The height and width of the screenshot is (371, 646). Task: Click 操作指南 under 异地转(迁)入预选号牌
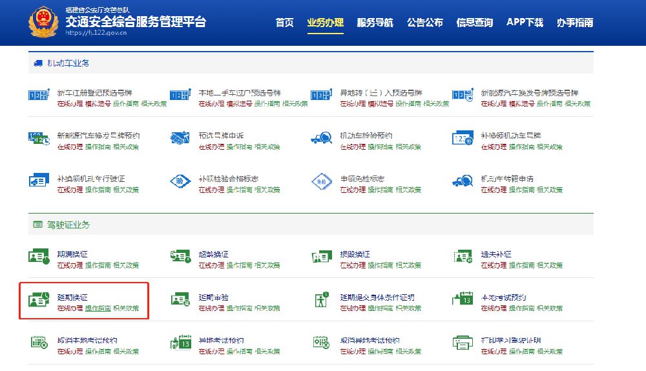(x=408, y=104)
